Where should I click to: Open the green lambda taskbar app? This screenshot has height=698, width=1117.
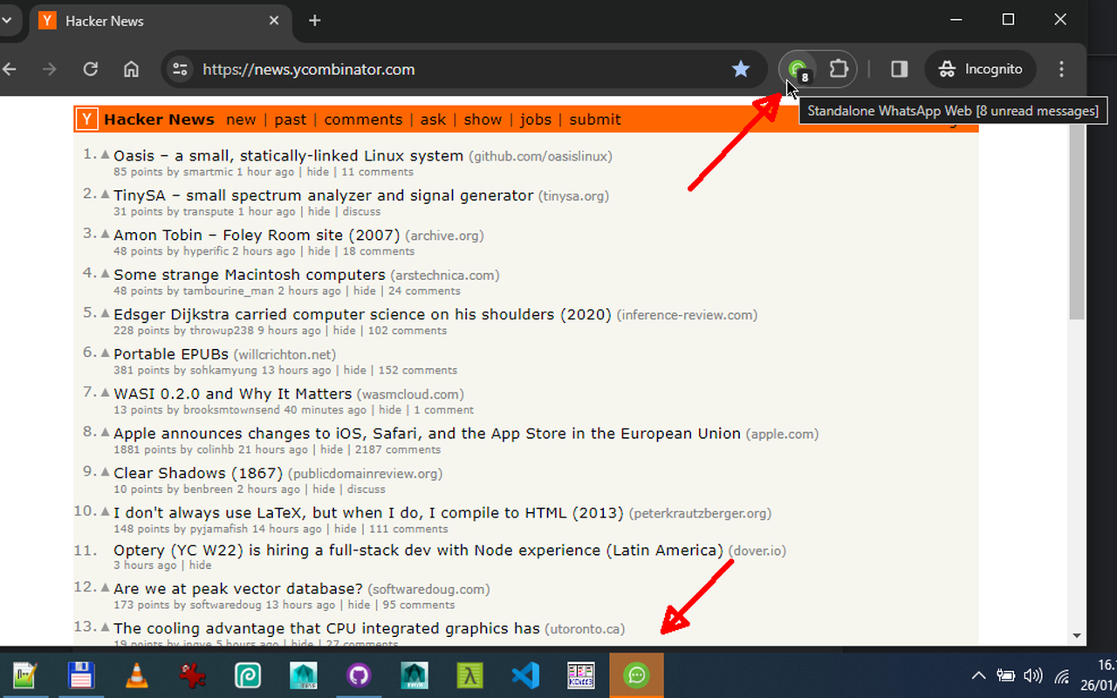point(469,675)
